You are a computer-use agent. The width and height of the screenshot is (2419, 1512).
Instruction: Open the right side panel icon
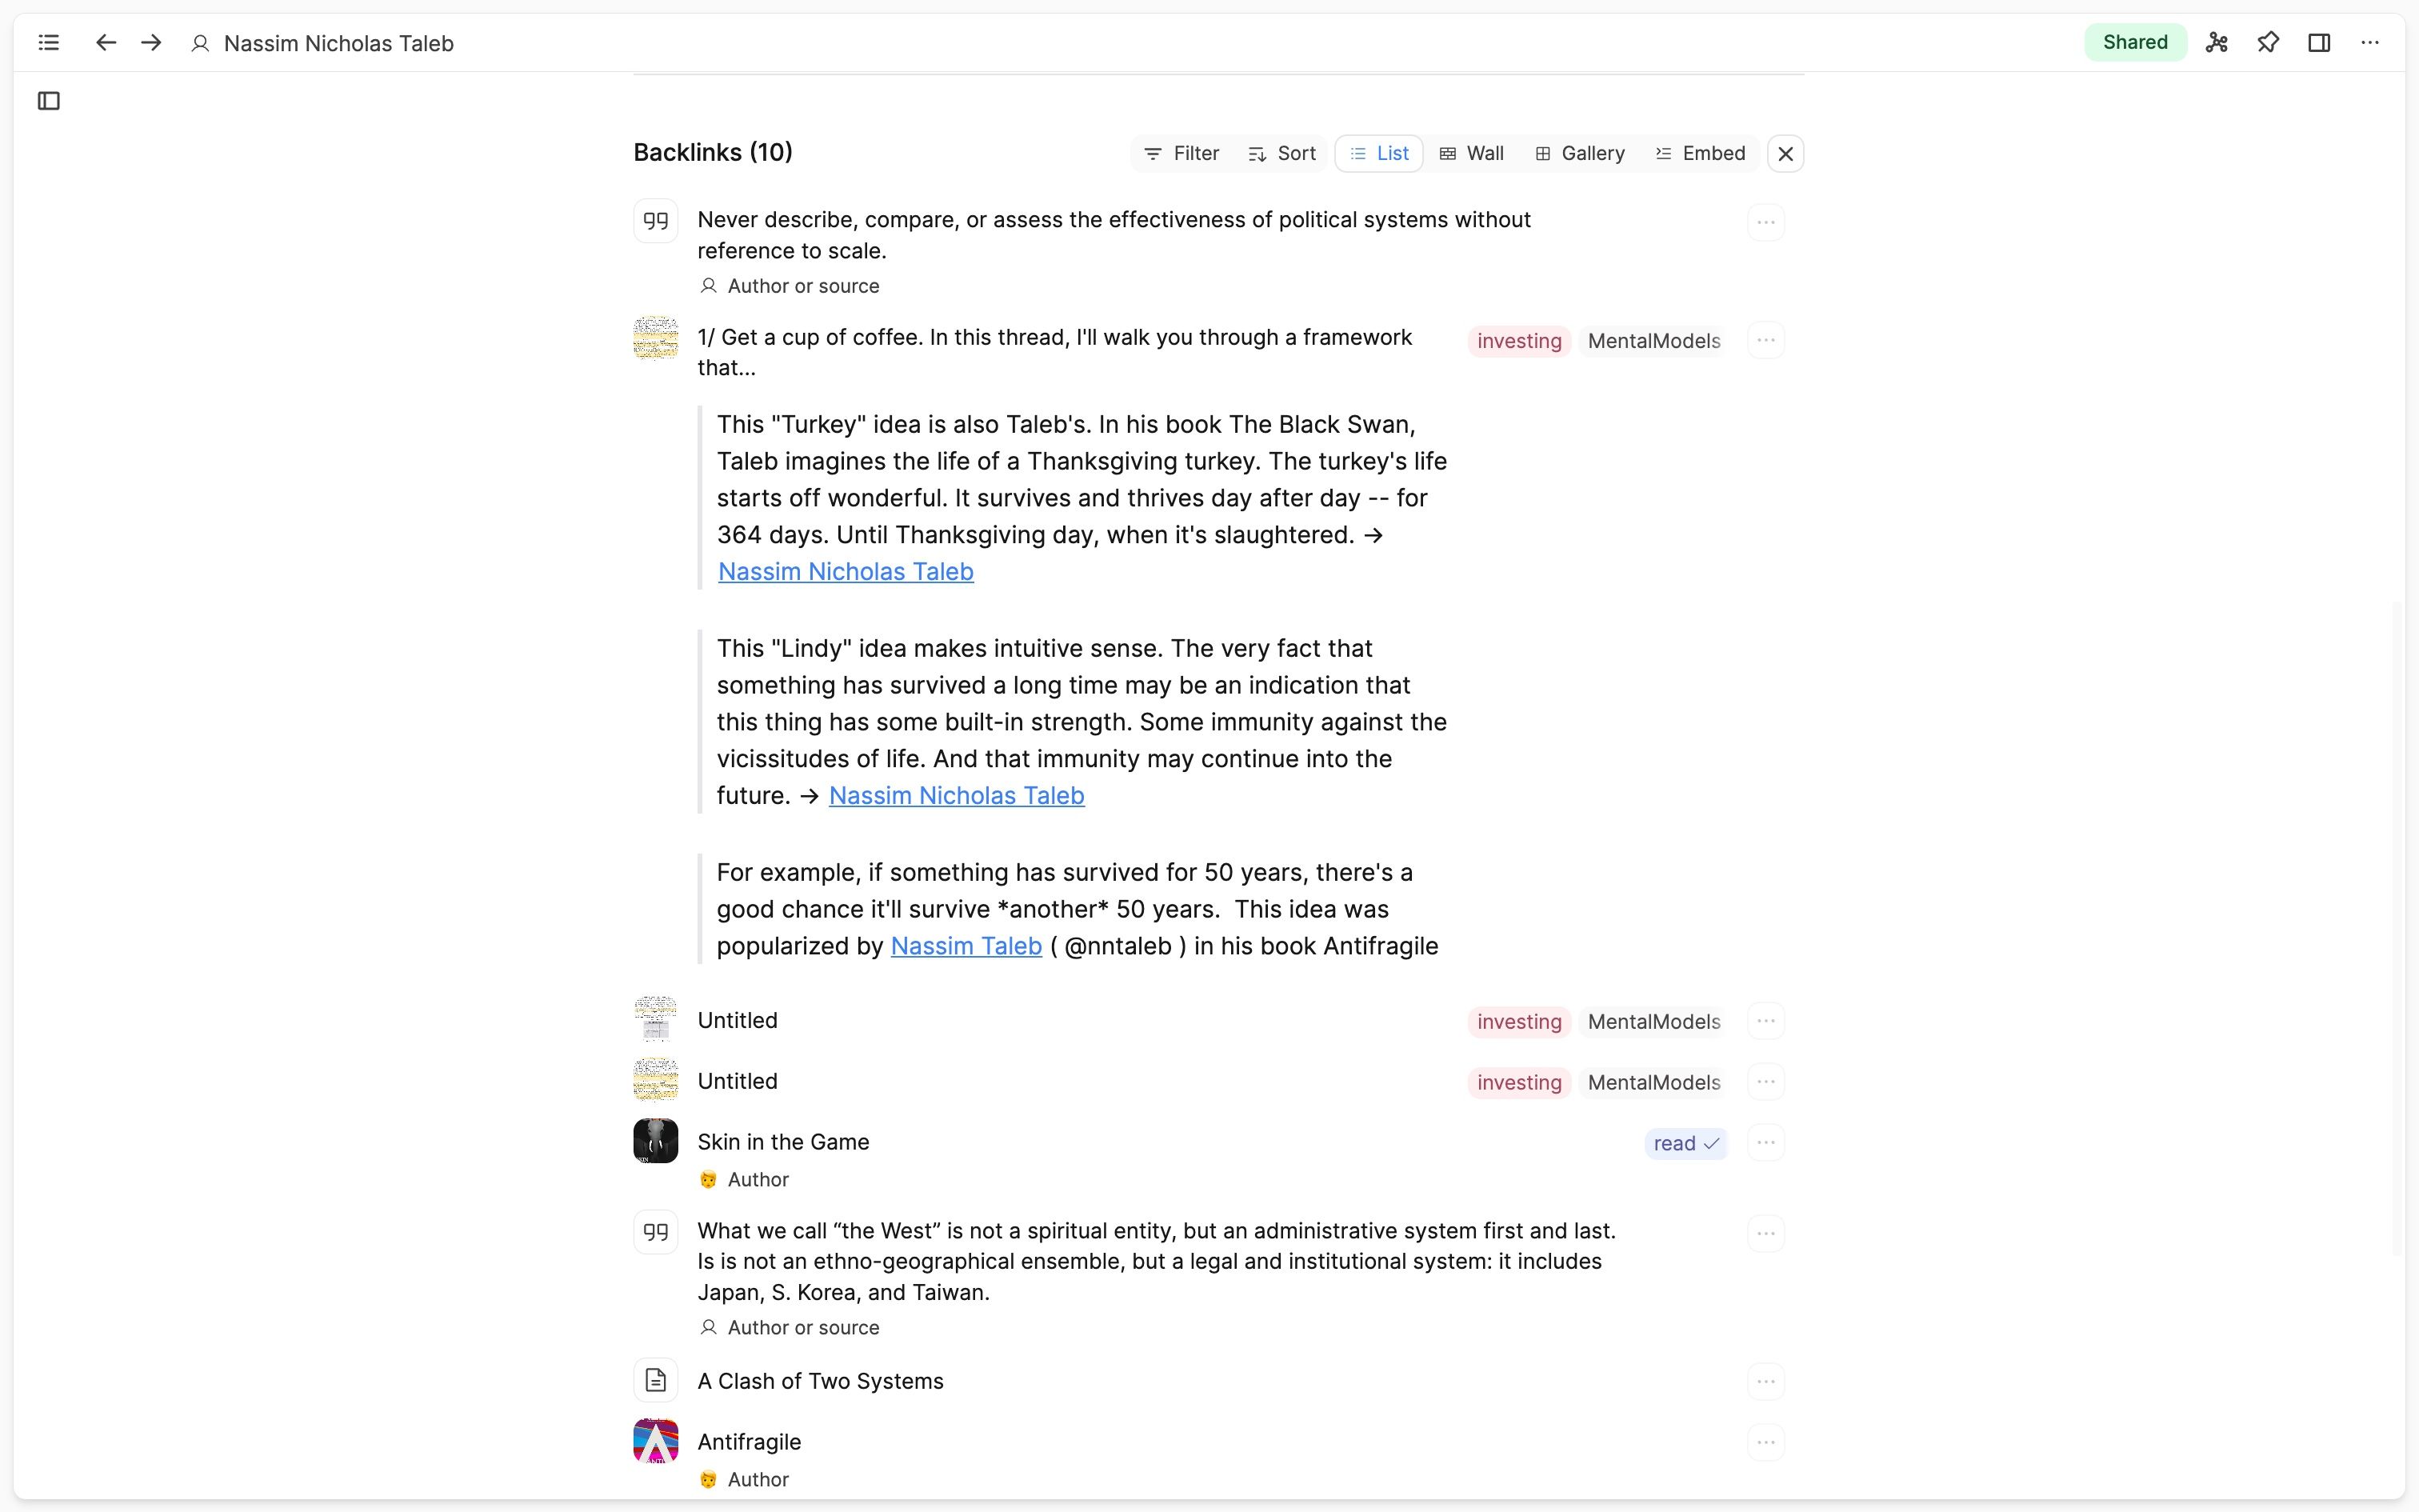pyautogui.click(x=2319, y=42)
